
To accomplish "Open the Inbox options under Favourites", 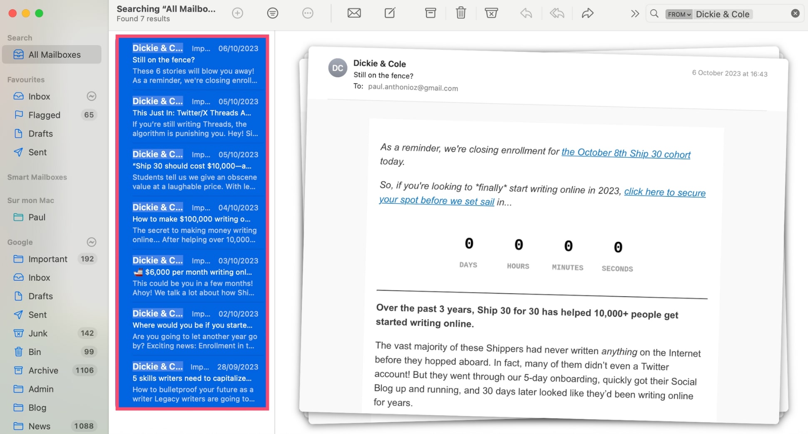I will click(91, 97).
